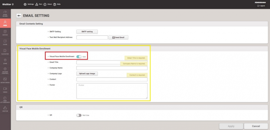Click the Upload Logo Image button
This screenshot has width=270, height=130.
click(x=87, y=74)
